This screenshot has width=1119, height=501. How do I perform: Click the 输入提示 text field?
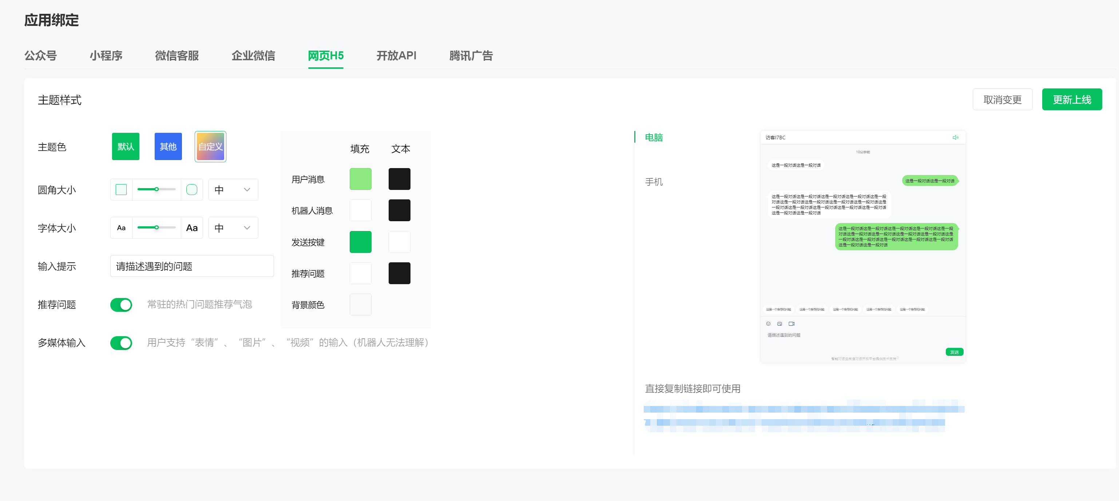click(191, 266)
